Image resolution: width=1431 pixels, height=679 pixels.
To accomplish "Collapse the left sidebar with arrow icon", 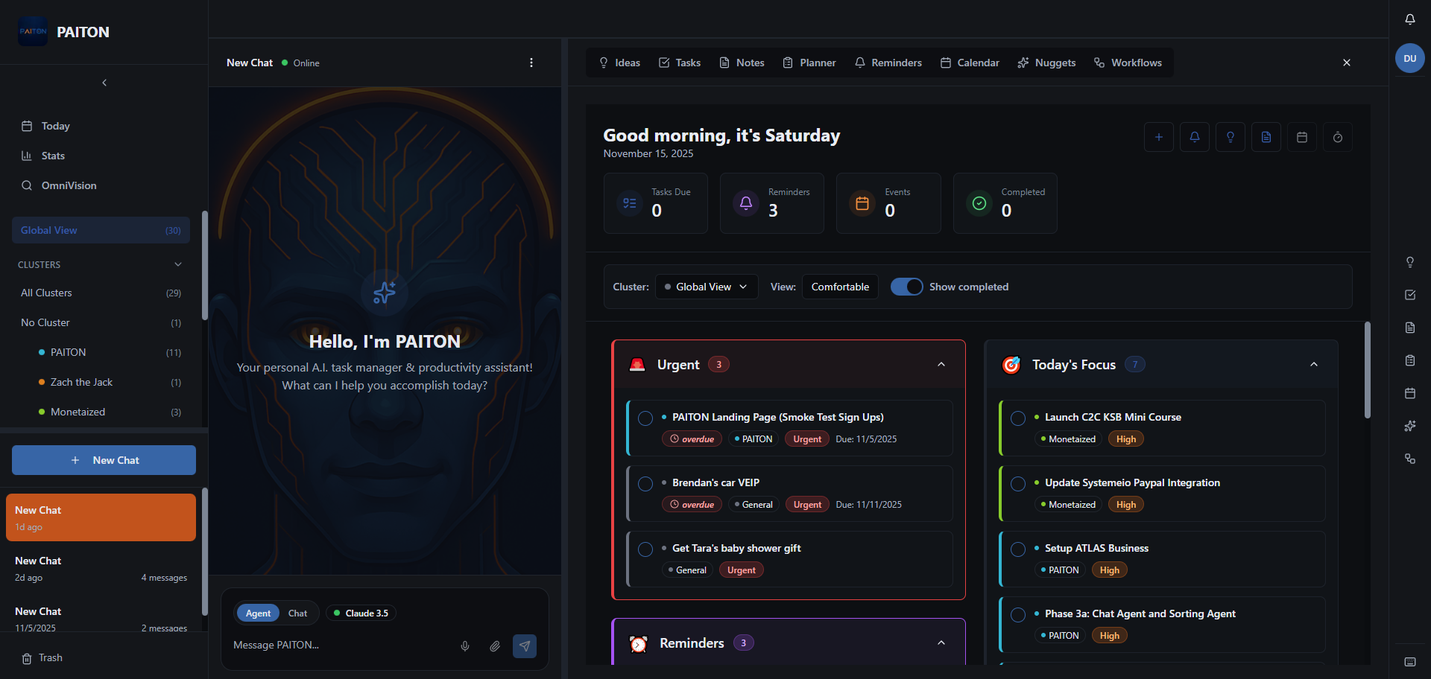I will point(104,83).
